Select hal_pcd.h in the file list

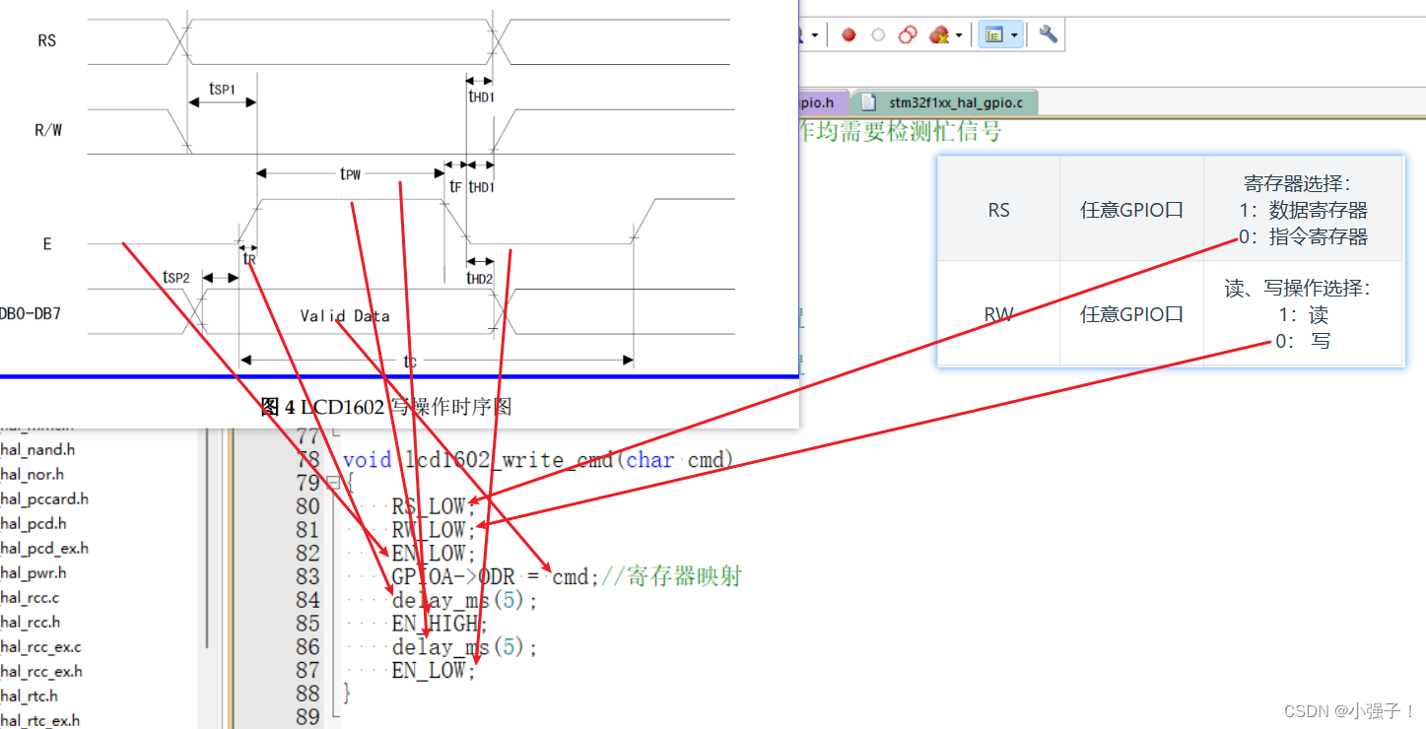click(x=34, y=523)
